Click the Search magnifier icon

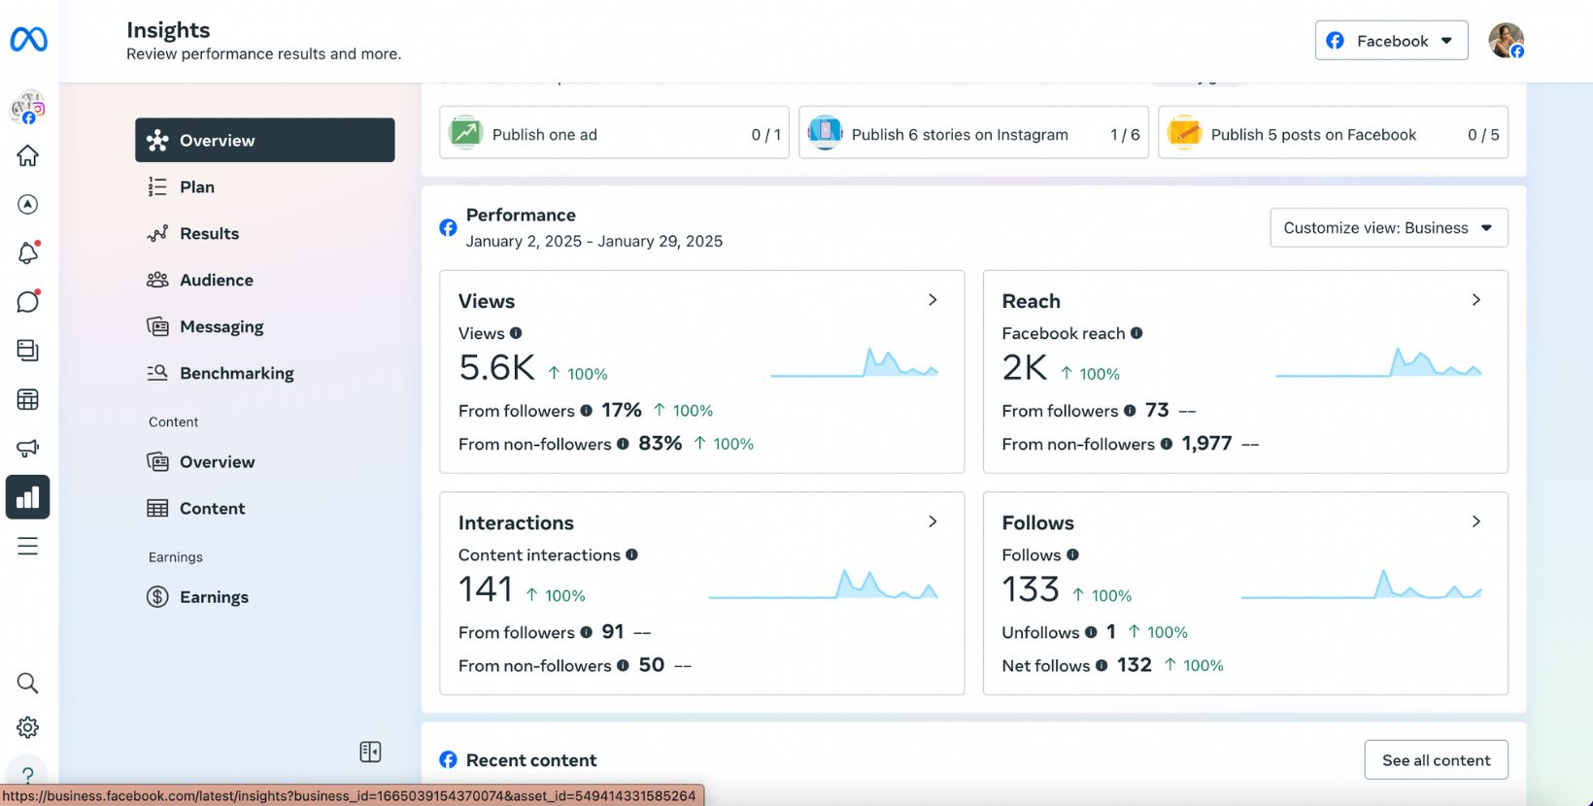(x=28, y=683)
